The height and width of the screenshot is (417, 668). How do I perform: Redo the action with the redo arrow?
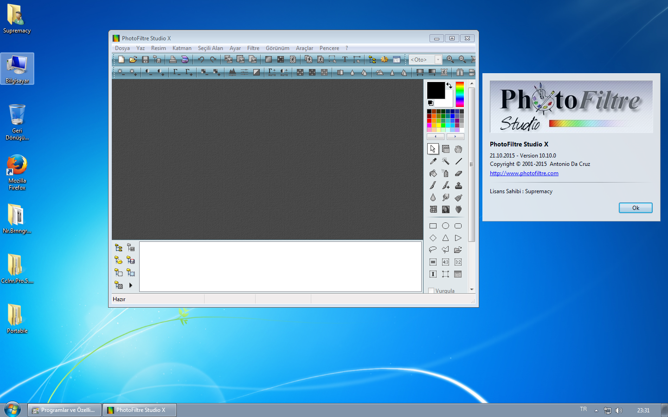point(213,59)
